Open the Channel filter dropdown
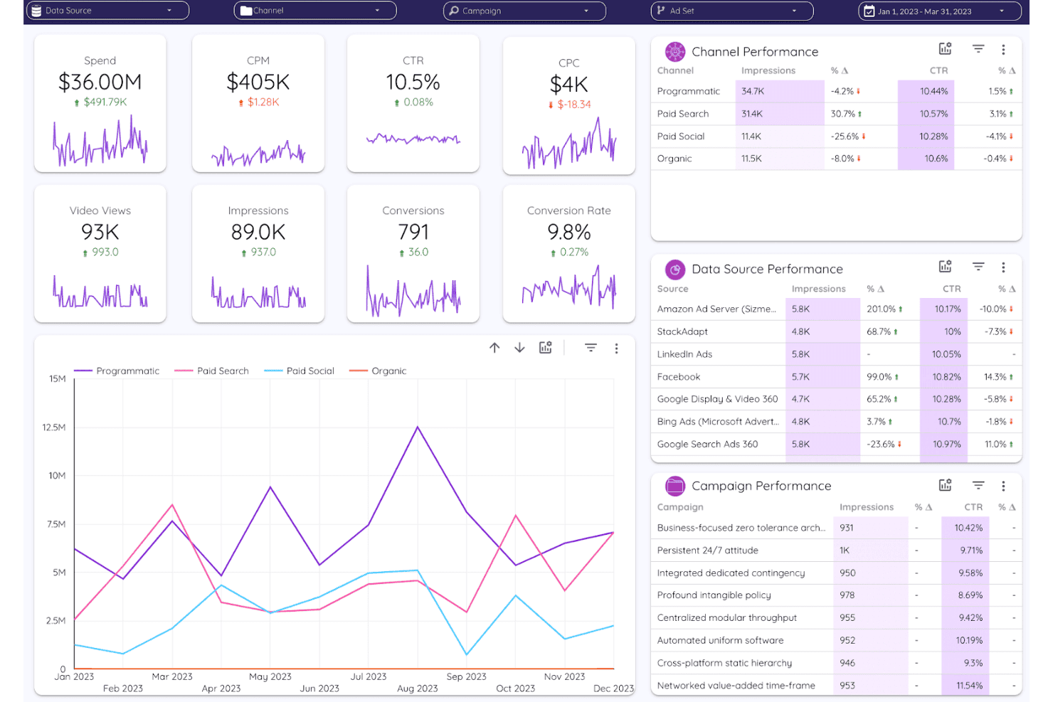Screen dimensions: 1053x702 click(315, 11)
